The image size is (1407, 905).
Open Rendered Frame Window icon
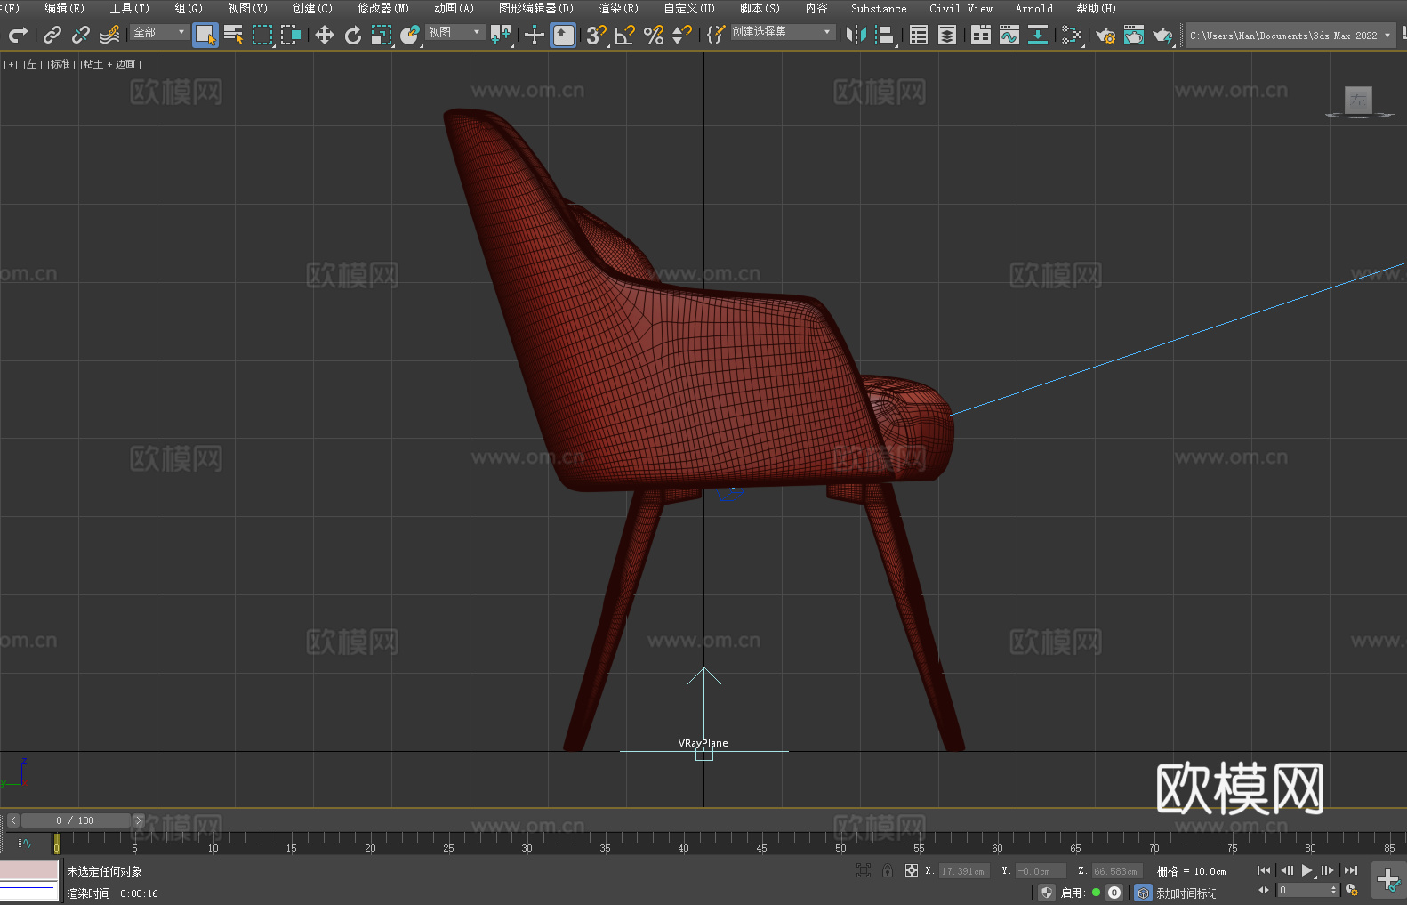[1134, 35]
